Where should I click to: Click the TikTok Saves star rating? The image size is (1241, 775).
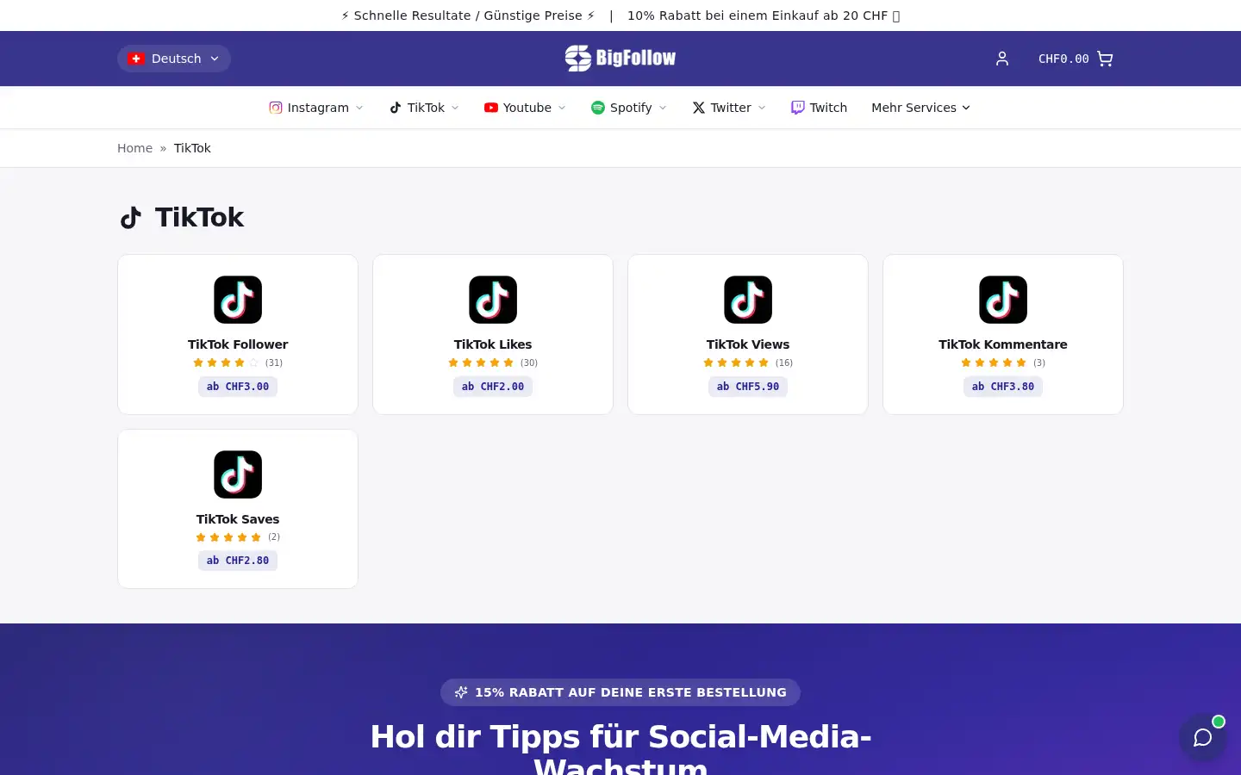(x=228, y=537)
